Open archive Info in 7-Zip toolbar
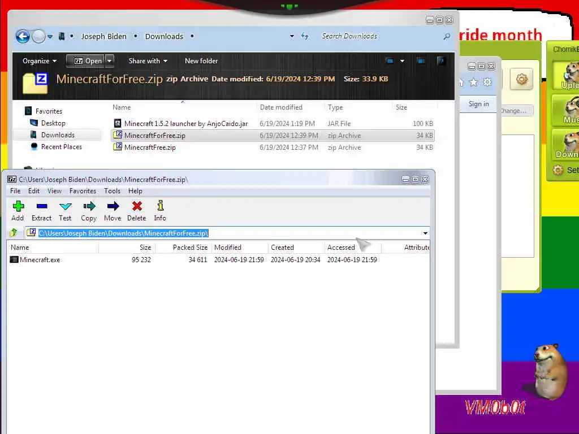Viewport: 579px width, 434px height. point(160,211)
